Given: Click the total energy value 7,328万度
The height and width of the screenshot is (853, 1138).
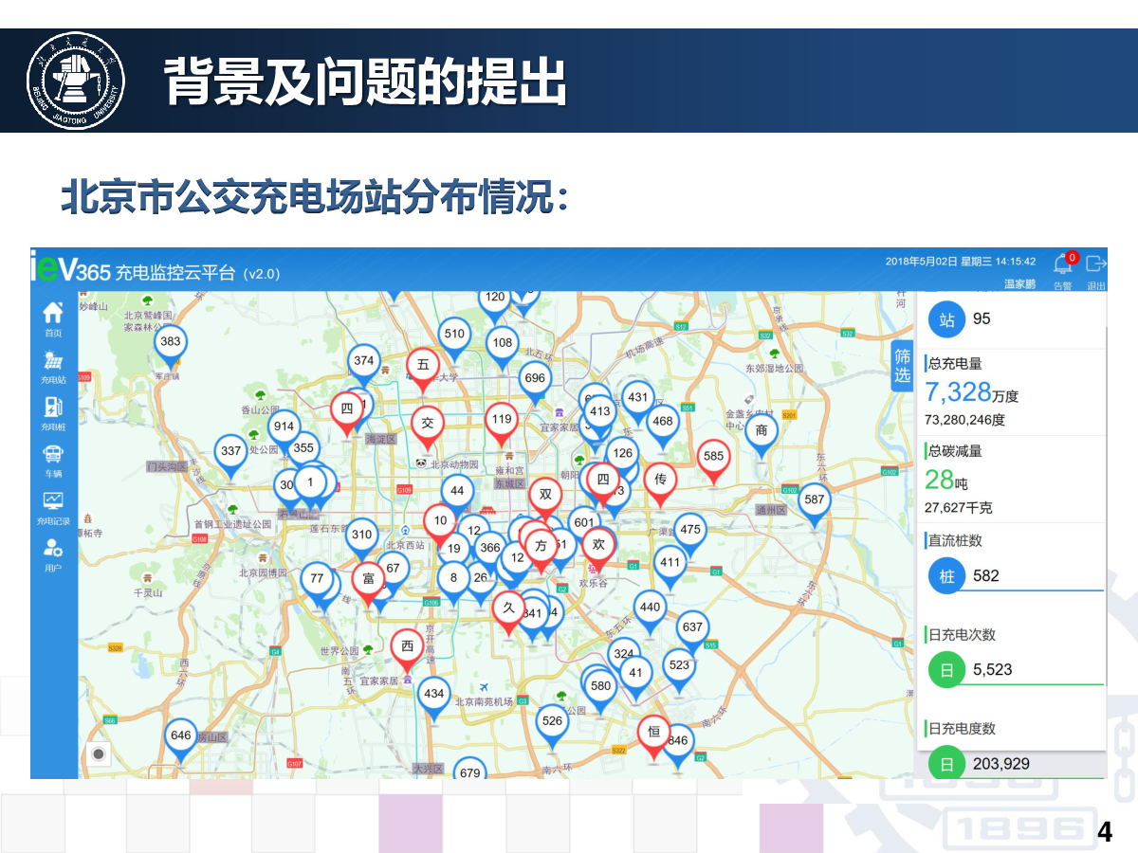Looking at the screenshot, I should (x=971, y=391).
